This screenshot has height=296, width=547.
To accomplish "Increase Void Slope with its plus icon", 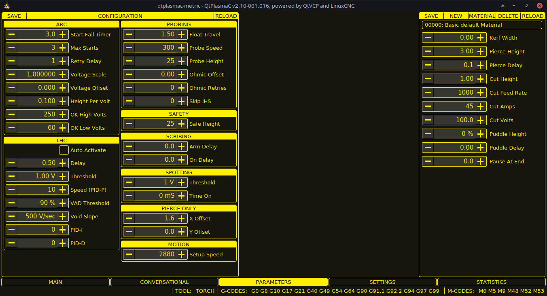I will pos(63,216).
